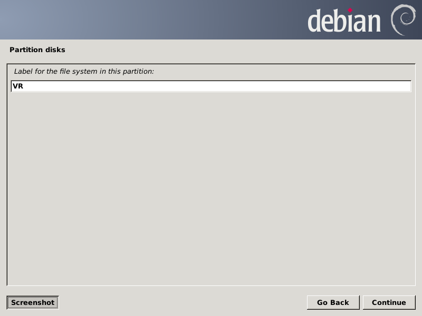The height and width of the screenshot is (316, 422).
Task: Return to previous step via Go Back
Action: (x=333, y=302)
